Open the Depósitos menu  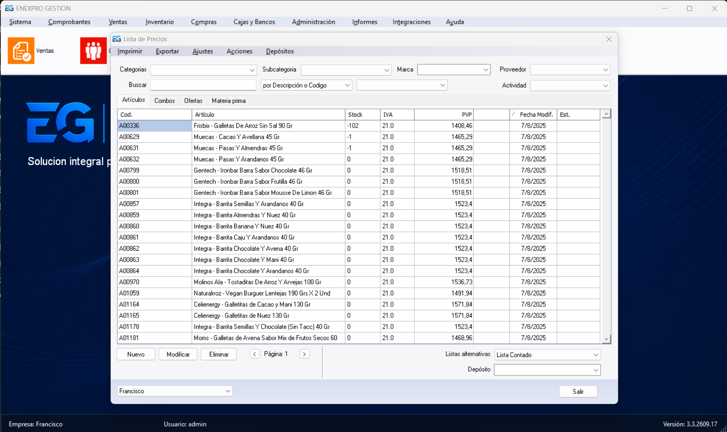(x=280, y=51)
